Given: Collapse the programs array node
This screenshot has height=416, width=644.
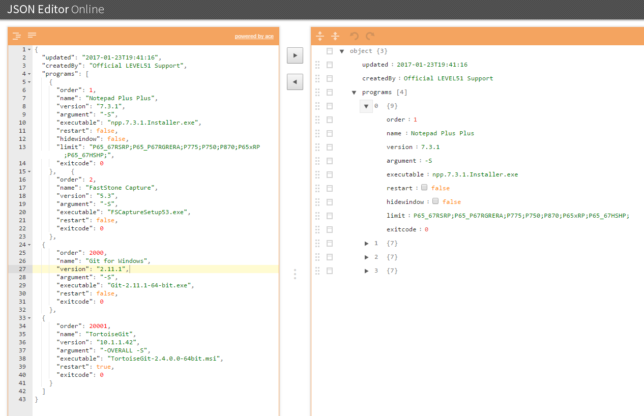Looking at the screenshot, I should pyautogui.click(x=354, y=93).
